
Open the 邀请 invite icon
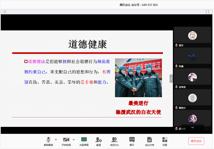pos(98,141)
